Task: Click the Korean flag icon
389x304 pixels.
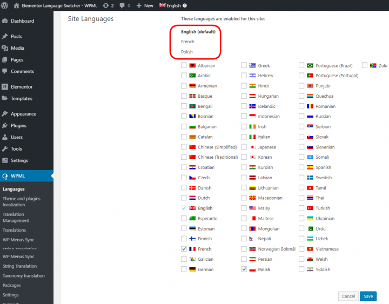Action: [252, 157]
